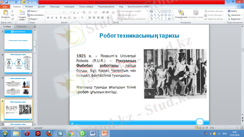The width and height of the screenshot is (244, 137).
Task: Open the Экспресс-стили (Quick Styles) gallery
Action: coord(196,14)
